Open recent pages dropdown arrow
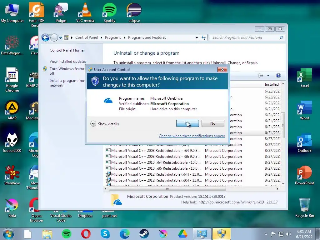The height and width of the screenshot is (240, 320). click(x=60, y=38)
